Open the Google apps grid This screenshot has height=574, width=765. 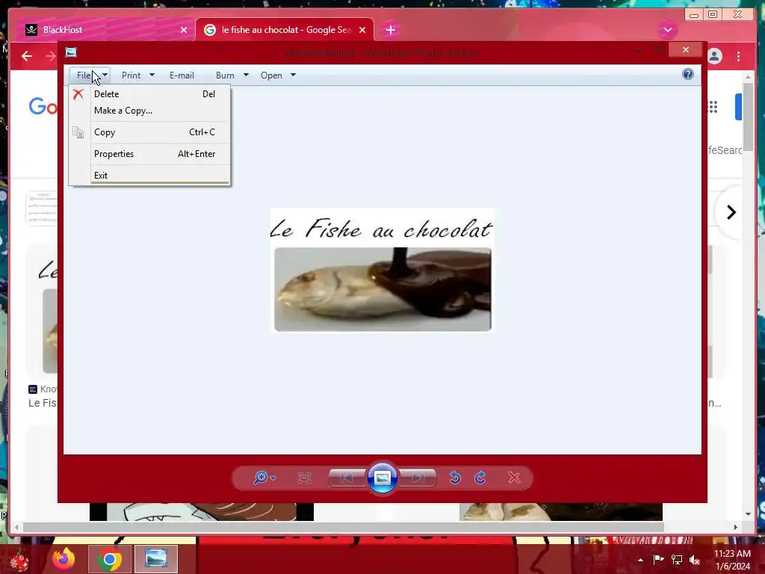tap(712, 106)
